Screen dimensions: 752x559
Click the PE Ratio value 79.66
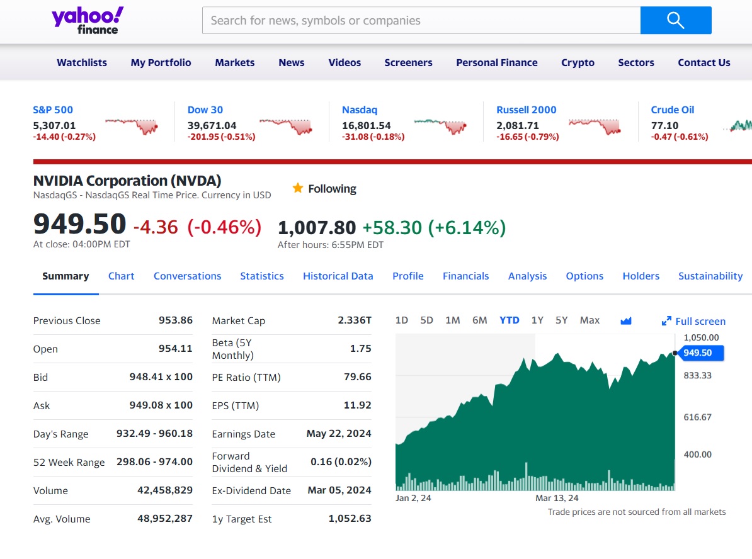pyautogui.click(x=358, y=377)
